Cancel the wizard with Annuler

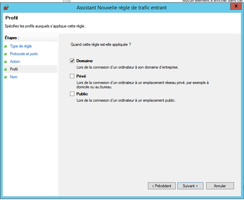[x=220, y=186]
